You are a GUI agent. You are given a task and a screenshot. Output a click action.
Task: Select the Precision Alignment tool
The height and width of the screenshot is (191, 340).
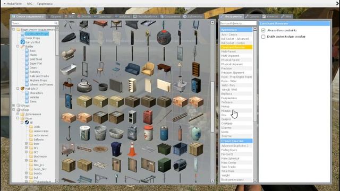pyautogui.click(x=236, y=73)
